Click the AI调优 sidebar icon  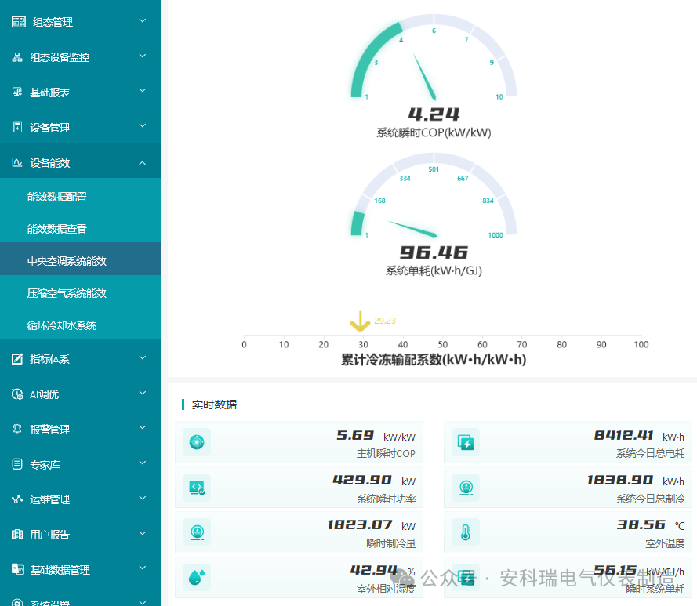click(x=17, y=394)
